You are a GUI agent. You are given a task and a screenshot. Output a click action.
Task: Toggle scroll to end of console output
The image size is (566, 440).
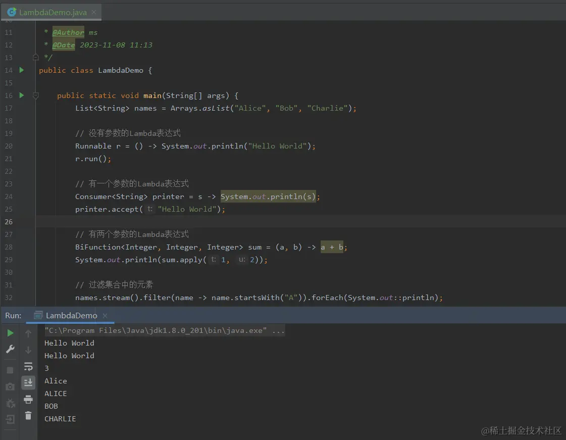(28, 382)
